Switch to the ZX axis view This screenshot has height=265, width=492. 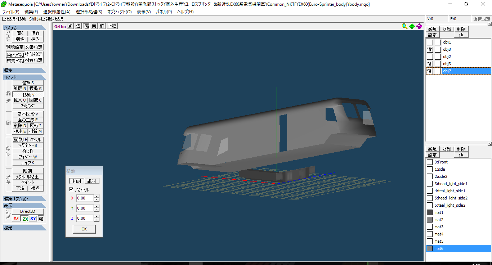tap(25, 219)
